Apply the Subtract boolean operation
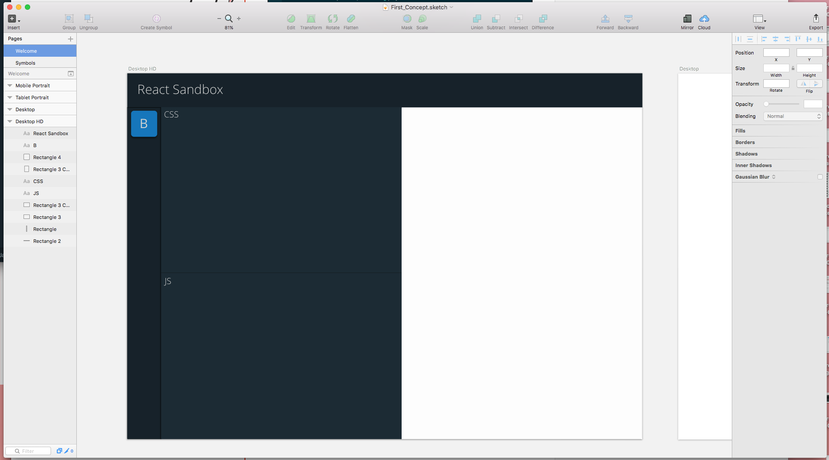Viewport: 829px width, 460px height. point(496,19)
